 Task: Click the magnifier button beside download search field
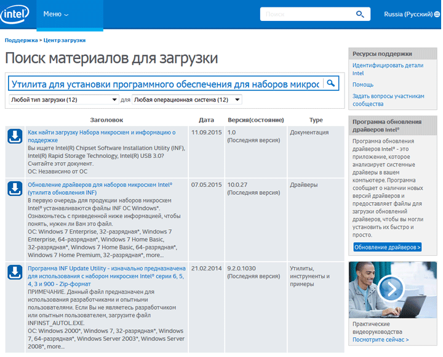point(331,83)
